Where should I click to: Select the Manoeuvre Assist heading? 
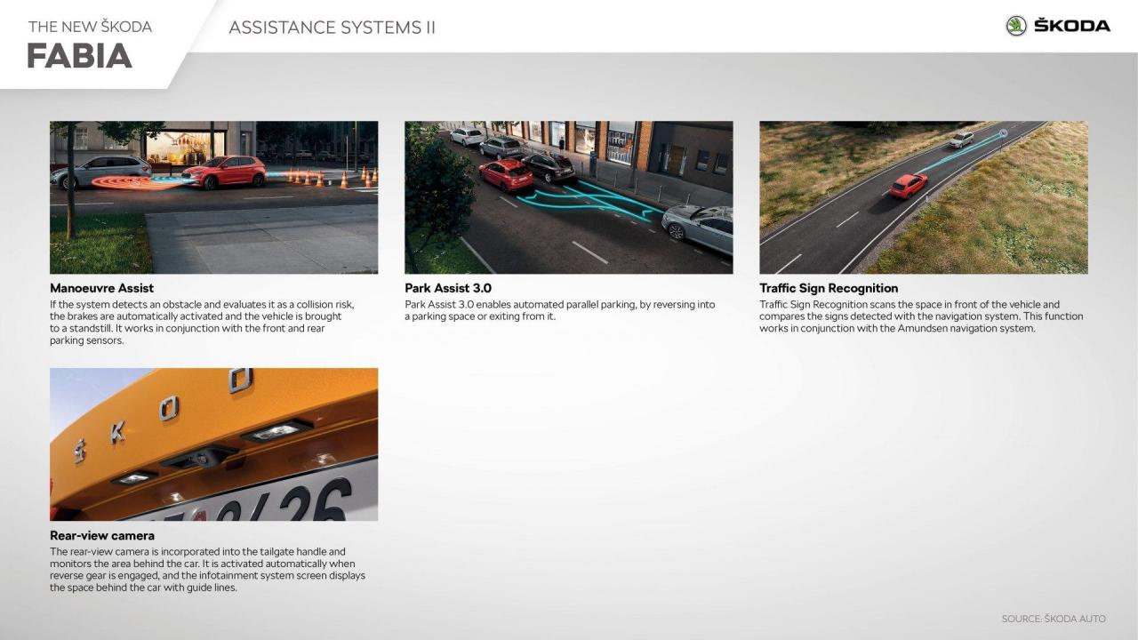(101, 288)
